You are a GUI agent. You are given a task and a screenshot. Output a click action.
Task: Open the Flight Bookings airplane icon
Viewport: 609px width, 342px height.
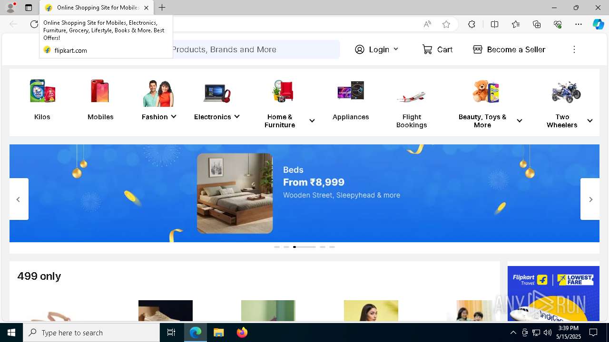(411, 96)
